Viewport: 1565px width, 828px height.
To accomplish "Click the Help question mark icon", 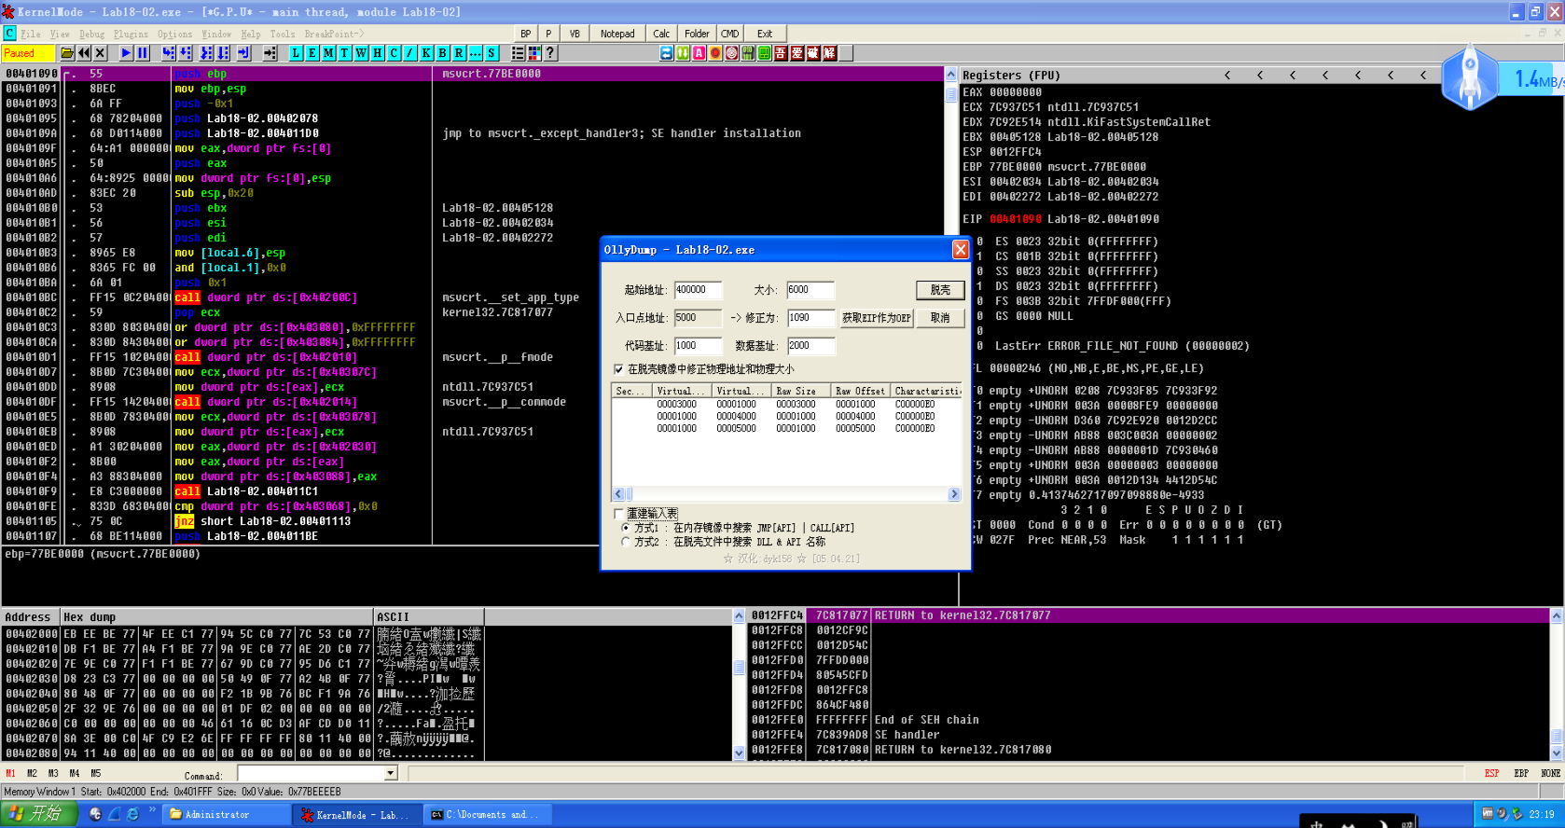I will [x=550, y=53].
